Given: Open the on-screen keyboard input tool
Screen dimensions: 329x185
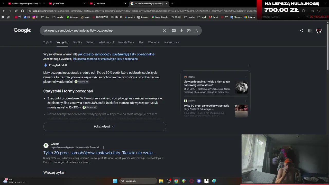Looking at the screenshot, I should tap(174, 31).
